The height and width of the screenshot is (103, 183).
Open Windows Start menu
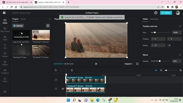[x=68, y=100]
